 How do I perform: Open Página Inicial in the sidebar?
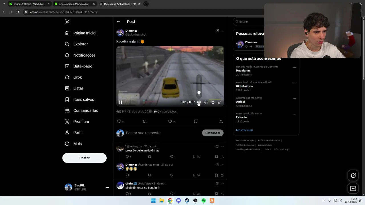pos(81,33)
